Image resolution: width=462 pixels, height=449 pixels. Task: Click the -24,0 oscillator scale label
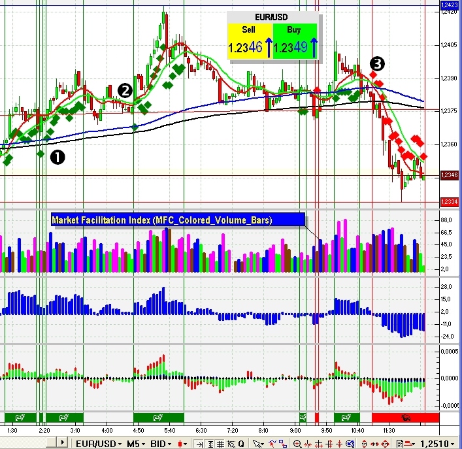(x=447, y=336)
